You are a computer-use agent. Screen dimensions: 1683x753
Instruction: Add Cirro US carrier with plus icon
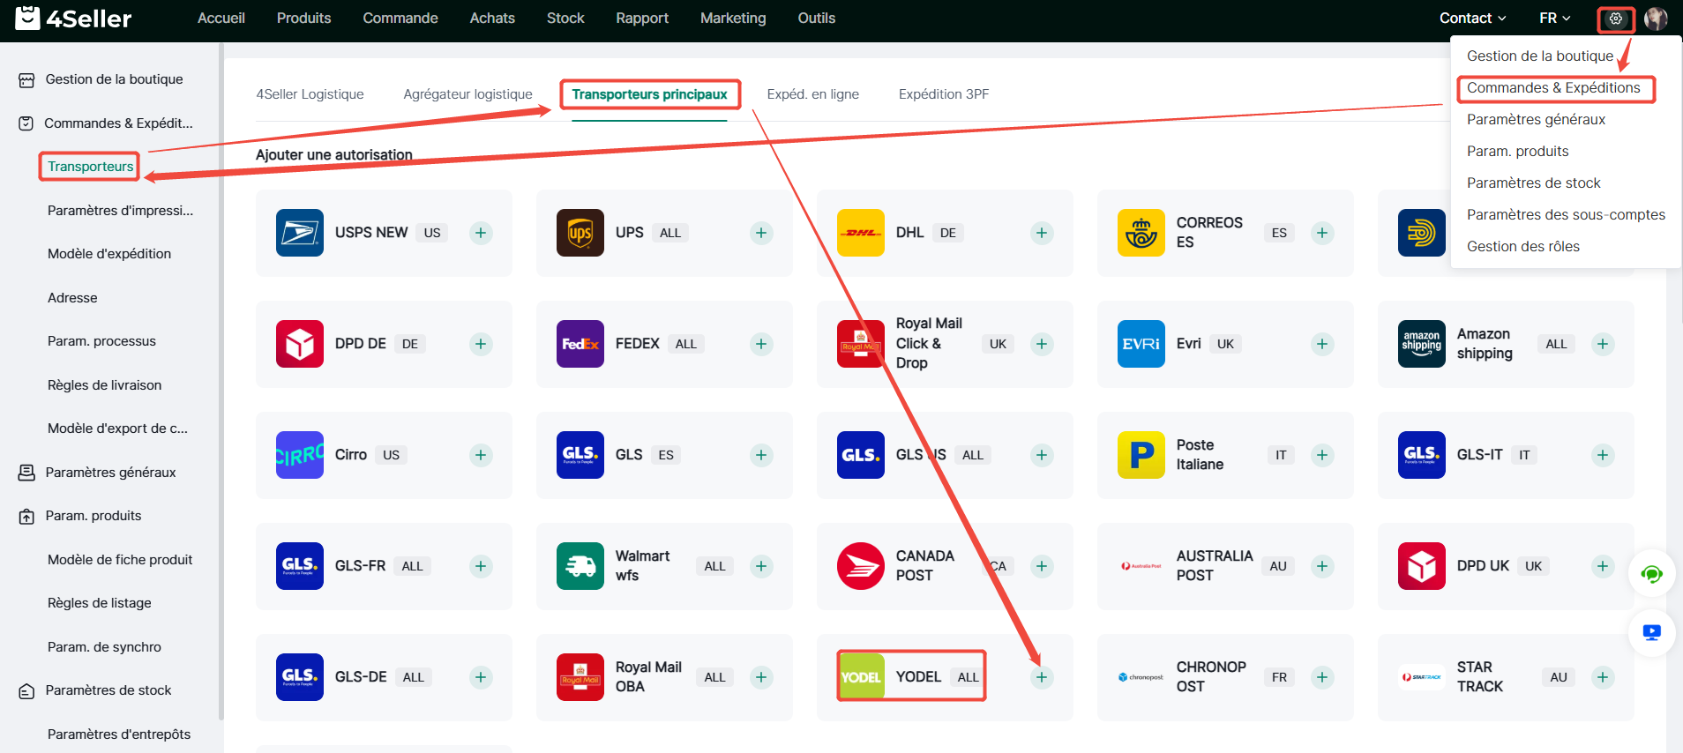pyautogui.click(x=481, y=455)
